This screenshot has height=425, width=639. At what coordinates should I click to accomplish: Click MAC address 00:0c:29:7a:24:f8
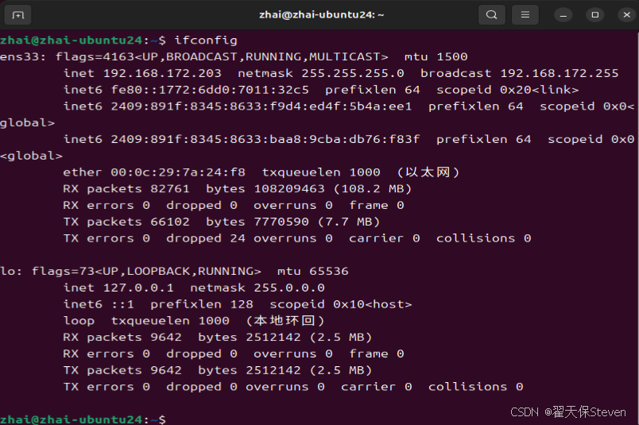[x=178, y=172]
